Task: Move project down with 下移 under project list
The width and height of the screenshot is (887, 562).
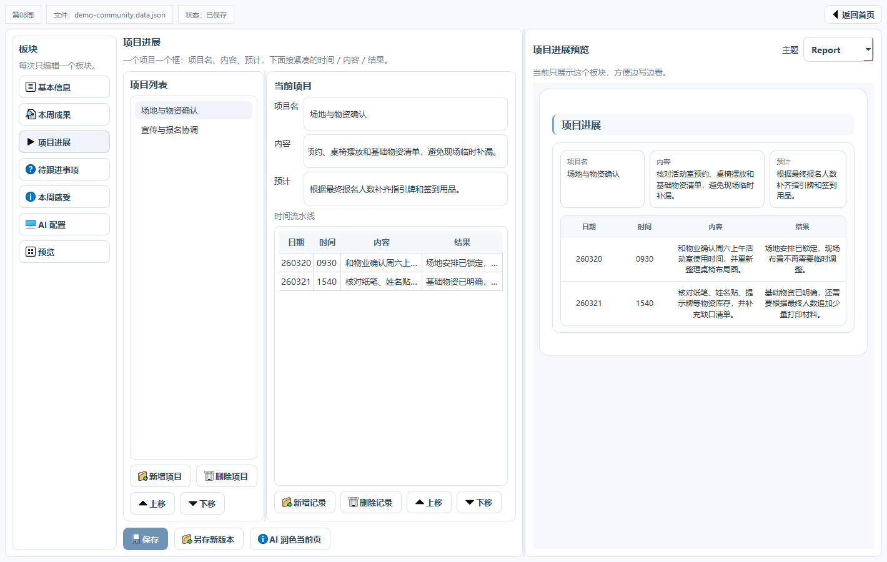Action: (x=202, y=503)
